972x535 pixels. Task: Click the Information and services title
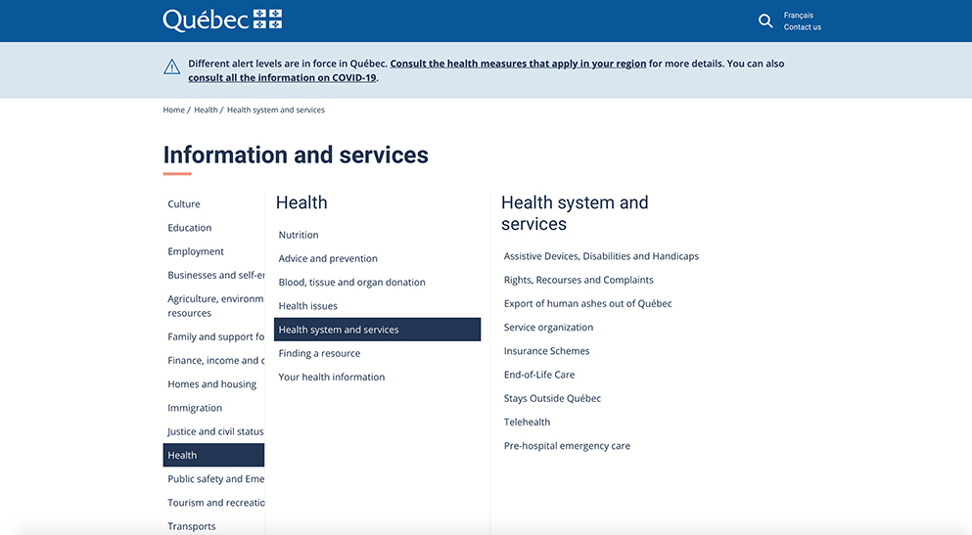pyautogui.click(x=296, y=155)
